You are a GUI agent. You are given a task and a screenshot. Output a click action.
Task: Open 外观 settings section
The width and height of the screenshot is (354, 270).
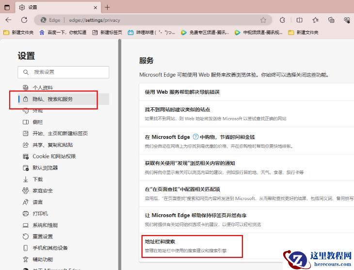[x=64, y=111]
